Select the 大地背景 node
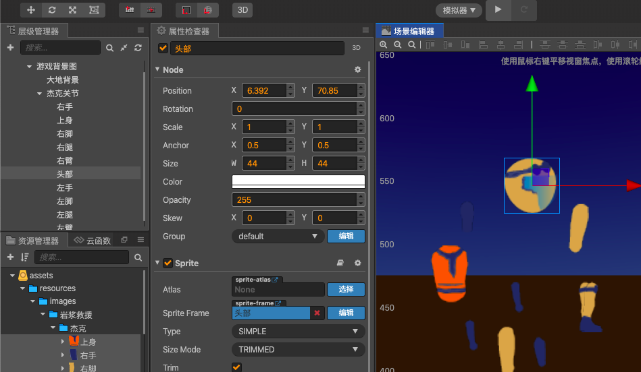This screenshot has width=641, height=372. 63,80
